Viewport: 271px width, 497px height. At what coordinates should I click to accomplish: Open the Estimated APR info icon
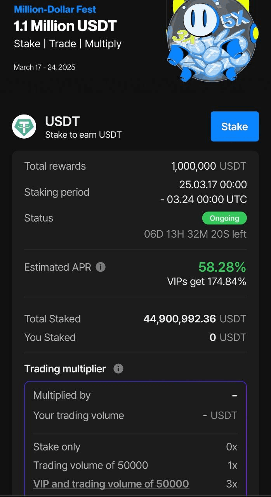pos(101,267)
